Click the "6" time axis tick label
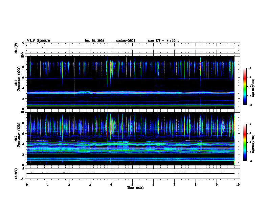Viewport: 268px width, 207px height. tap(153, 185)
